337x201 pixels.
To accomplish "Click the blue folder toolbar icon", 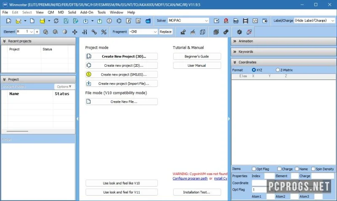I will pyautogui.click(x=148, y=21).
